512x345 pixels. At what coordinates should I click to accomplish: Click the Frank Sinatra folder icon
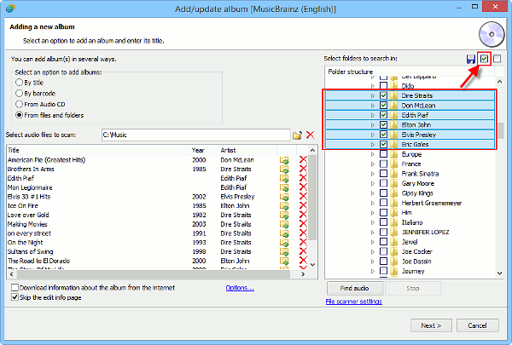(x=393, y=174)
